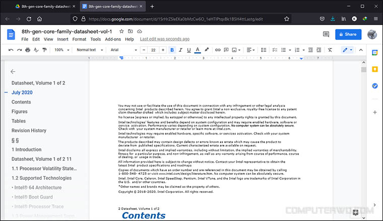Jump to 1 Introduction in the outline
383x221 pixels.
tap(26, 150)
